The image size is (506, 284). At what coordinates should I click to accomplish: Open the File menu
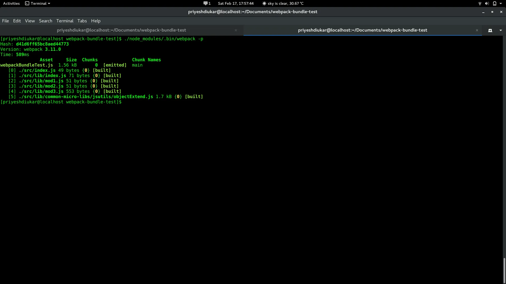click(6, 21)
